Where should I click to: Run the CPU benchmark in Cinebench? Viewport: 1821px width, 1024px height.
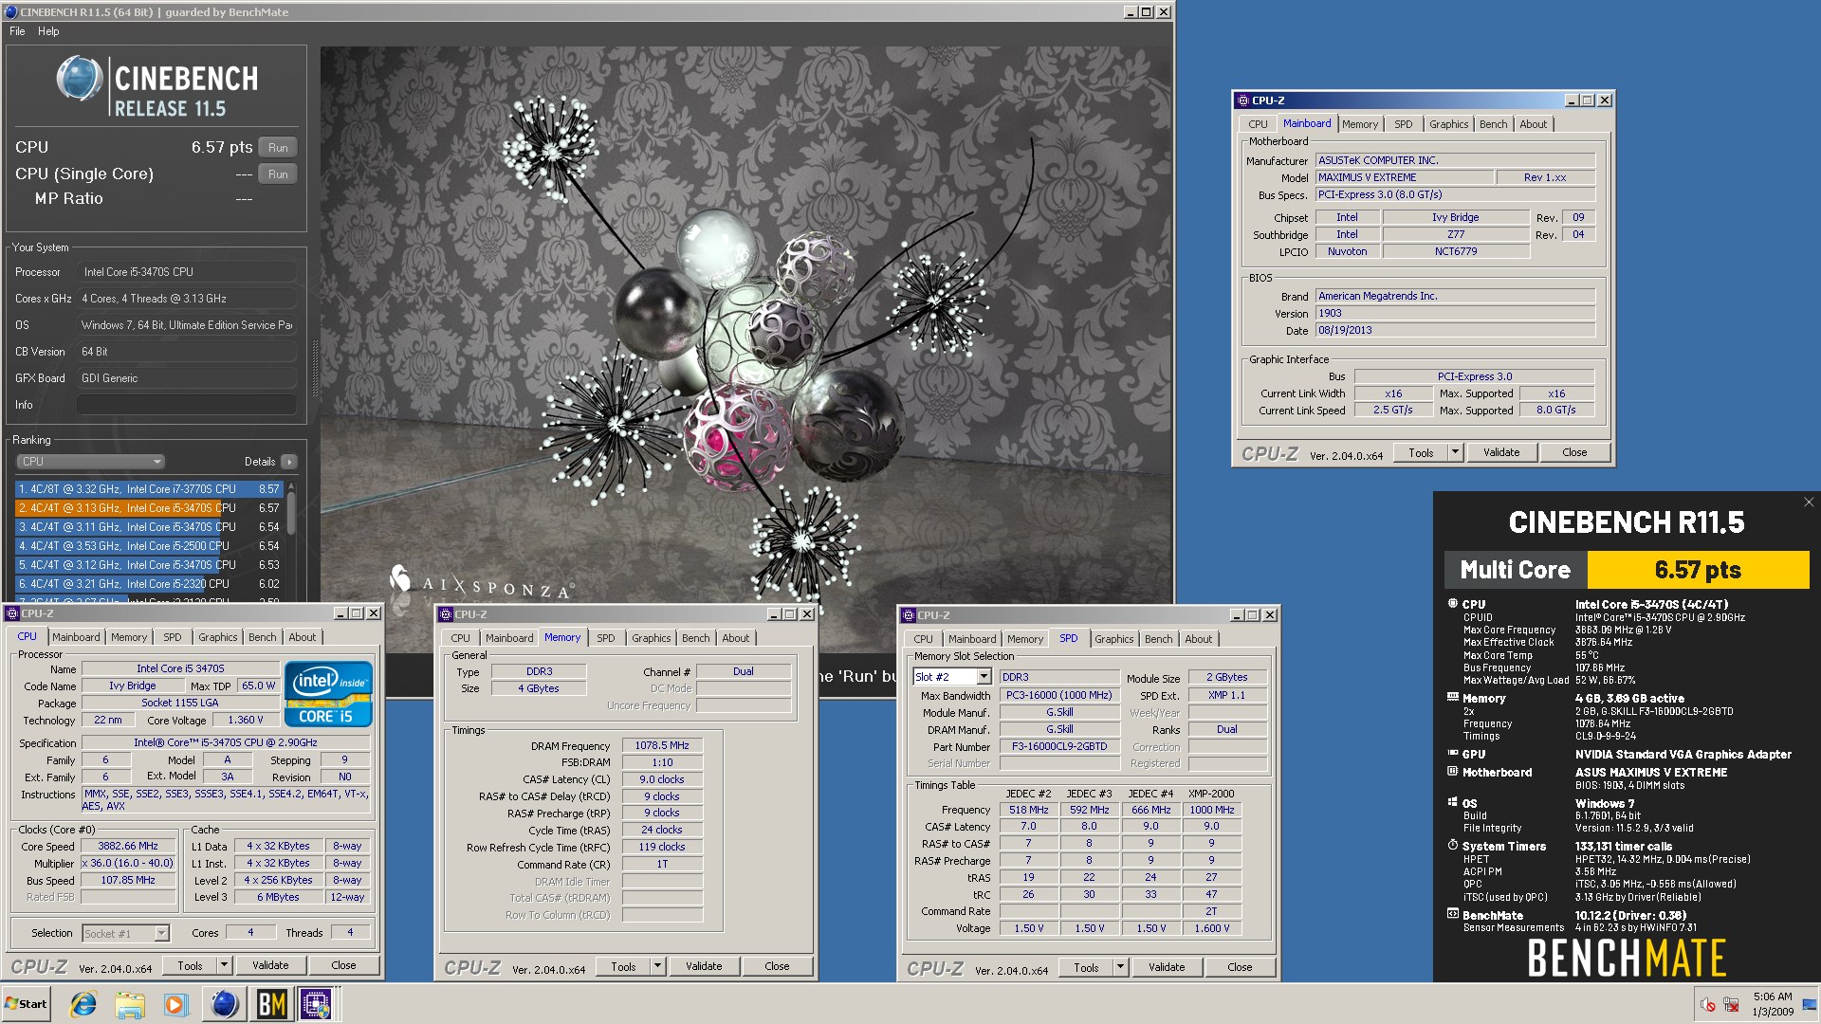pos(278,148)
